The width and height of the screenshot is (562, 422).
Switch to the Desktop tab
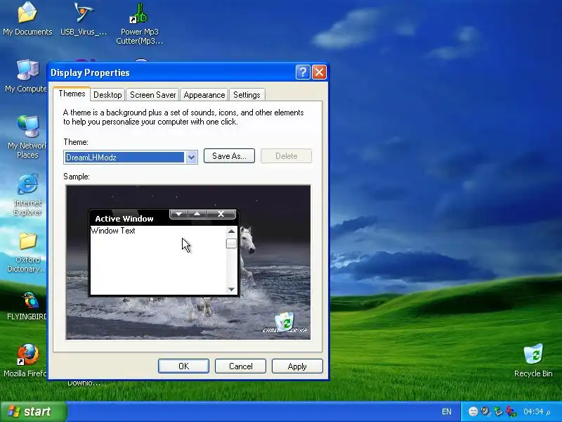tap(107, 95)
